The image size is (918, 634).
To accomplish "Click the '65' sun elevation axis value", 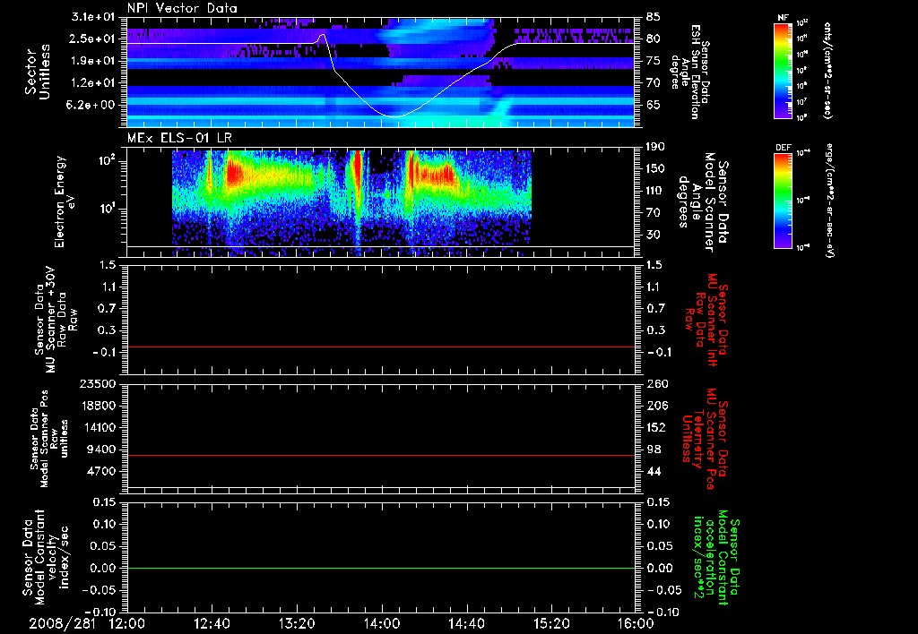I will tap(653, 106).
